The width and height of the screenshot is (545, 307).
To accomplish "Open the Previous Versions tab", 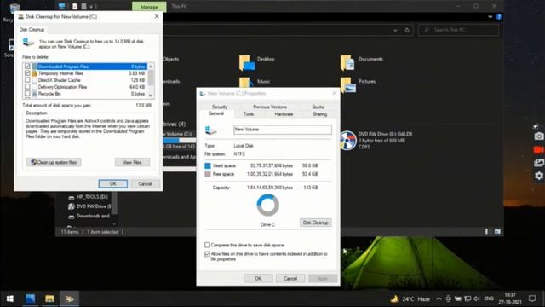I will click(x=270, y=107).
